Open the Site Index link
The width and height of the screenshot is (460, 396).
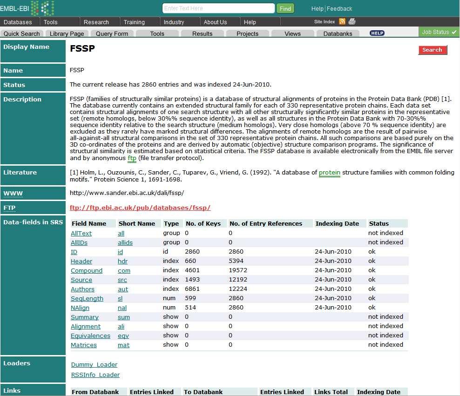[325, 22]
